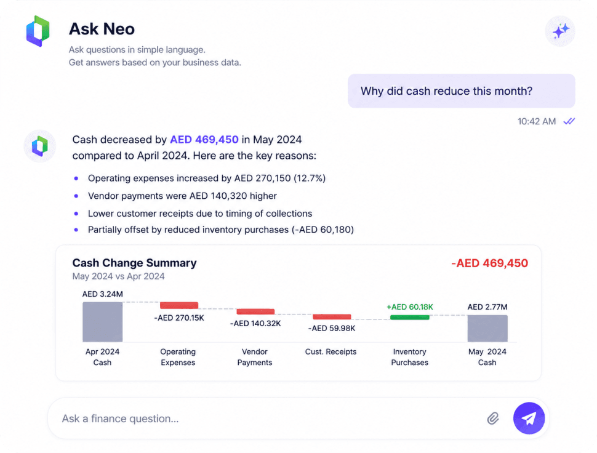597x453 pixels.
Task: Click the Apr 2024 Cash grey bar
Action: tap(102, 322)
